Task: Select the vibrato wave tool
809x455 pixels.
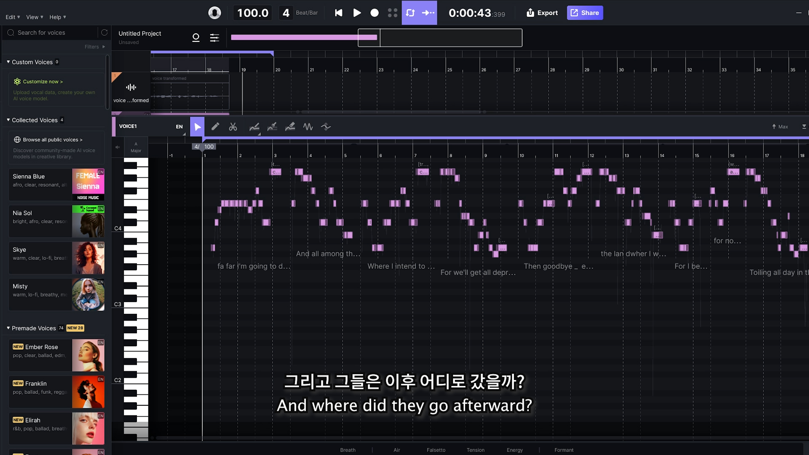Action: pos(308,126)
